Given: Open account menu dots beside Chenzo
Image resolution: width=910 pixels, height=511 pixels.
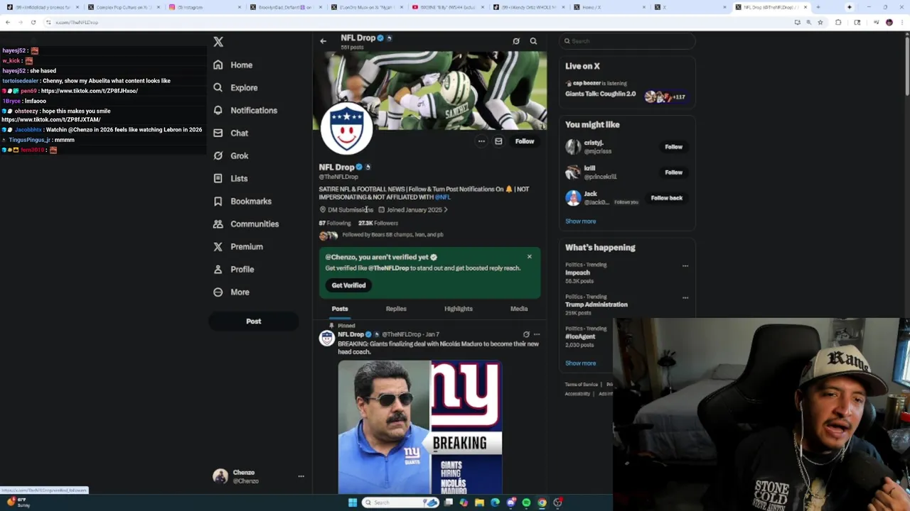Looking at the screenshot, I should 301,476.
